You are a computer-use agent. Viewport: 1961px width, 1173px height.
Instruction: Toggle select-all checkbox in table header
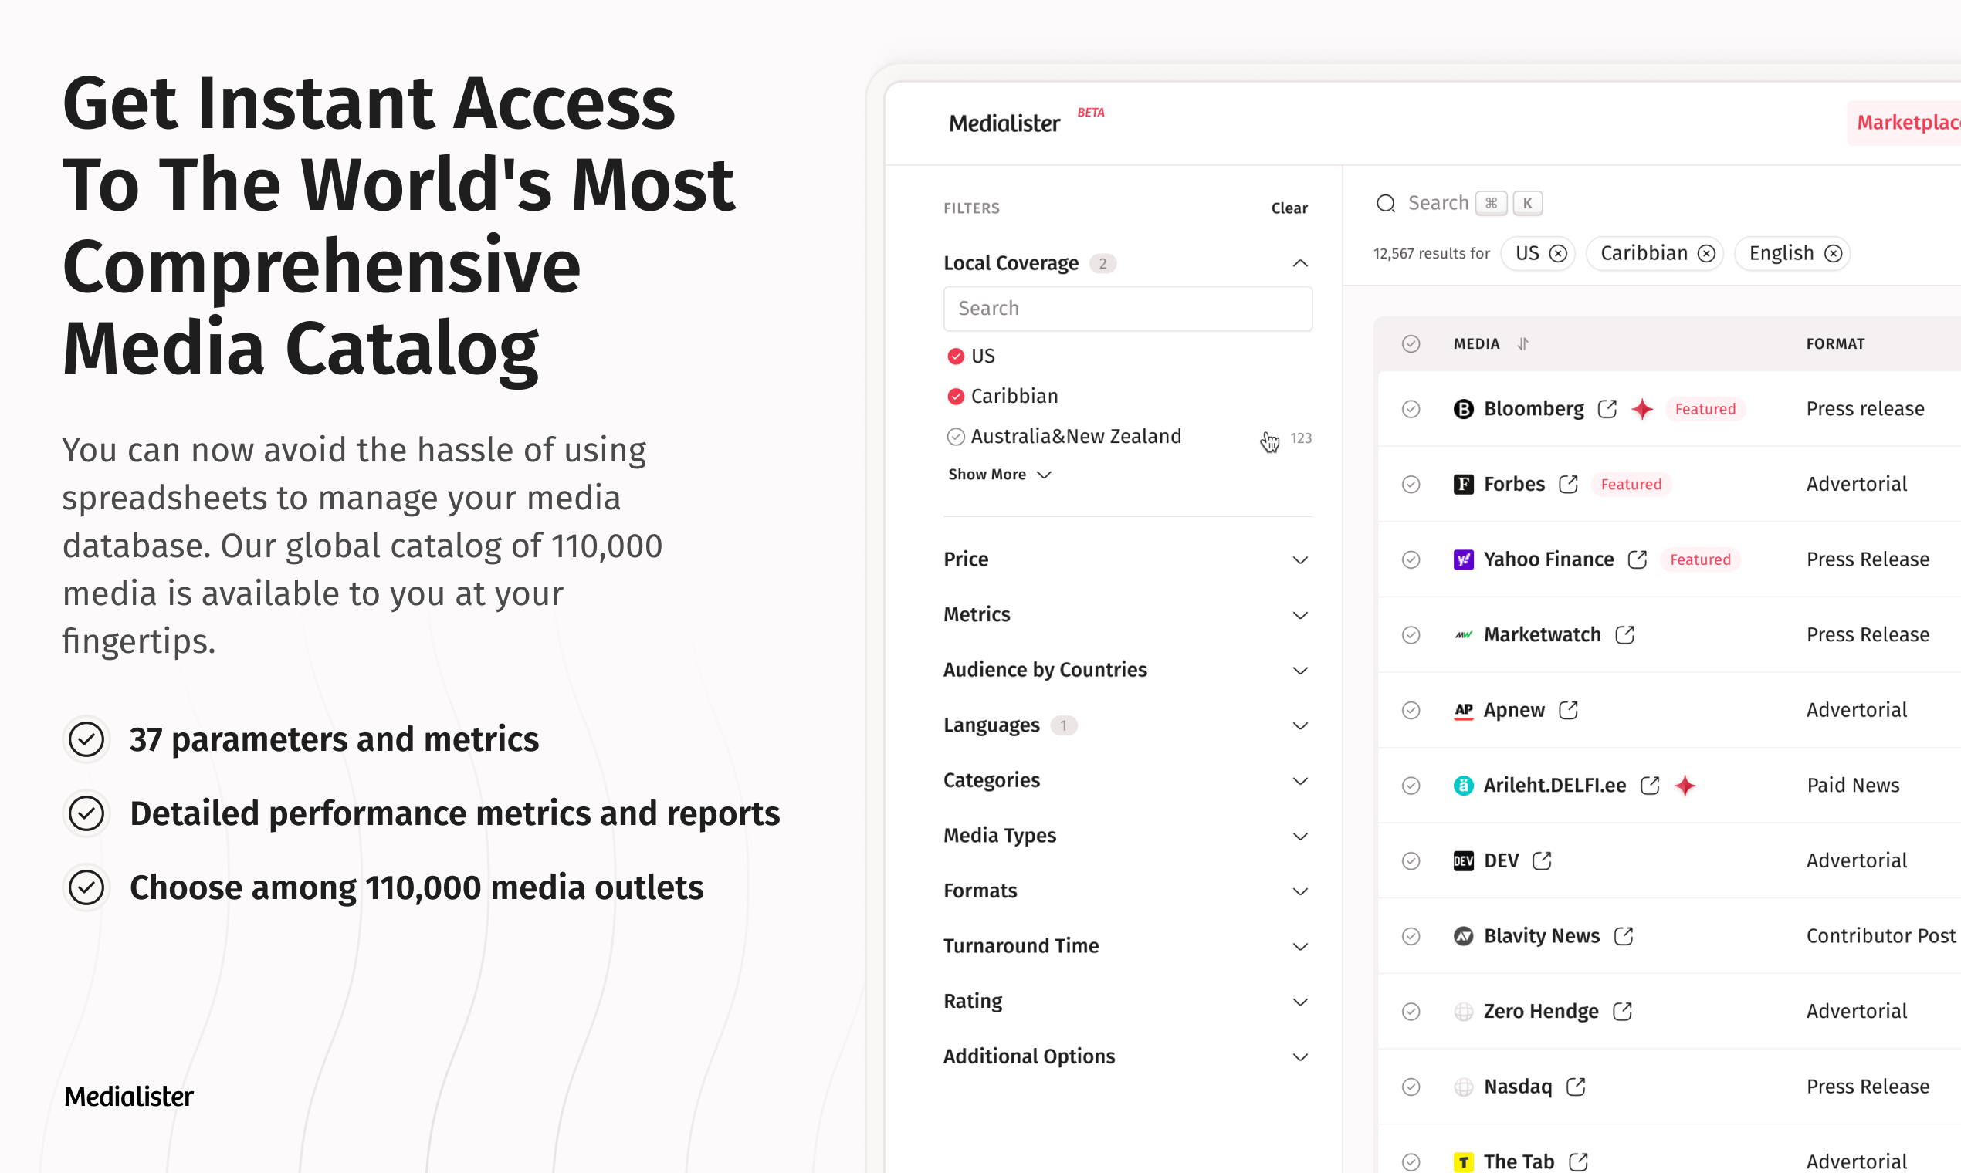(1411, 344)
